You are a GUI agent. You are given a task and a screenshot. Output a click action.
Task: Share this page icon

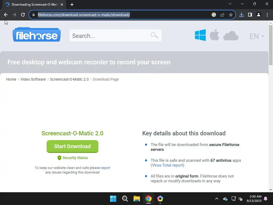click(222, 15)
